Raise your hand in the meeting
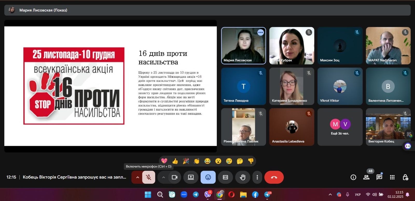This screenshot has width=415, height=201. [x=243, y=177]
